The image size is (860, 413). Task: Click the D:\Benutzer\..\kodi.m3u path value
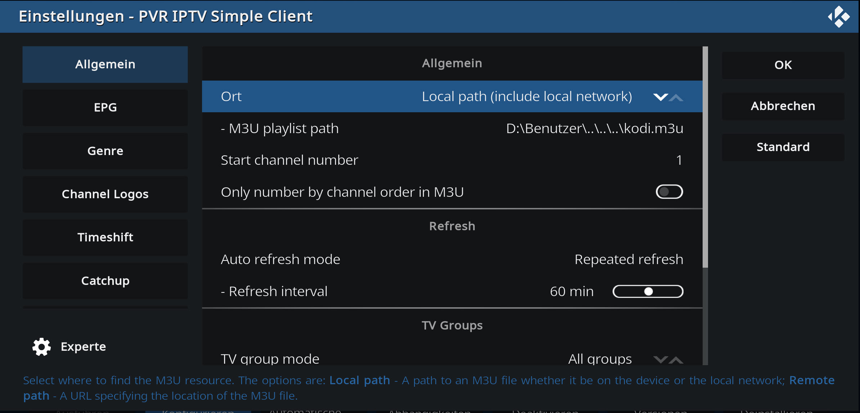(x=595, y=128)
